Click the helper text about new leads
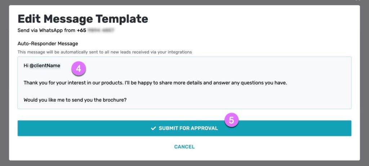The image size is (369, 166). [105, 52]
